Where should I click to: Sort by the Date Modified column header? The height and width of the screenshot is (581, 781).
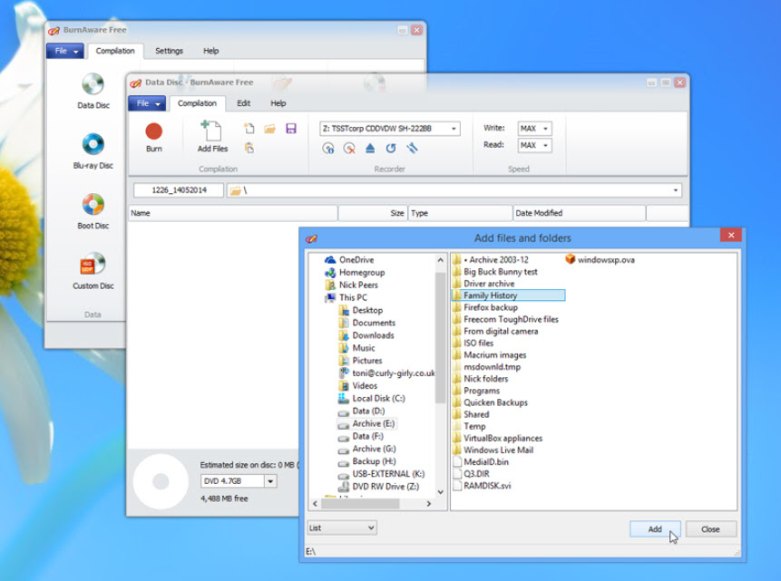pyautogui.click(x=580, y=213)
